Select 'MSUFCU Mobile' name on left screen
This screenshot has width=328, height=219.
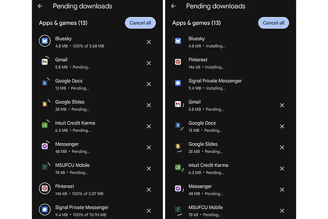73,165
